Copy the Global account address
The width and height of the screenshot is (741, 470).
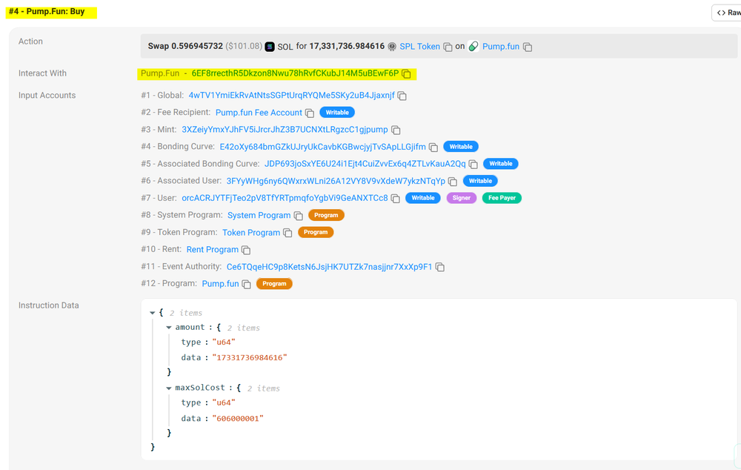(402, 96)
